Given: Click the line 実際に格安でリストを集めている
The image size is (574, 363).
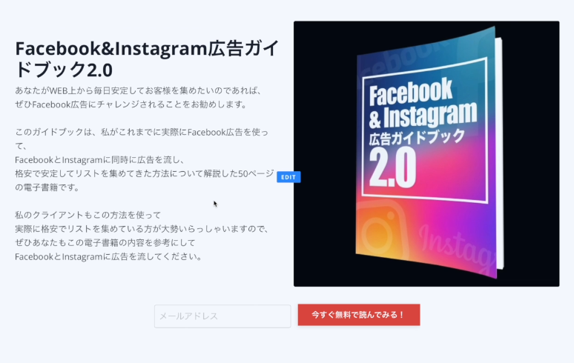Looking at the screenshot, I should point(142,229).
